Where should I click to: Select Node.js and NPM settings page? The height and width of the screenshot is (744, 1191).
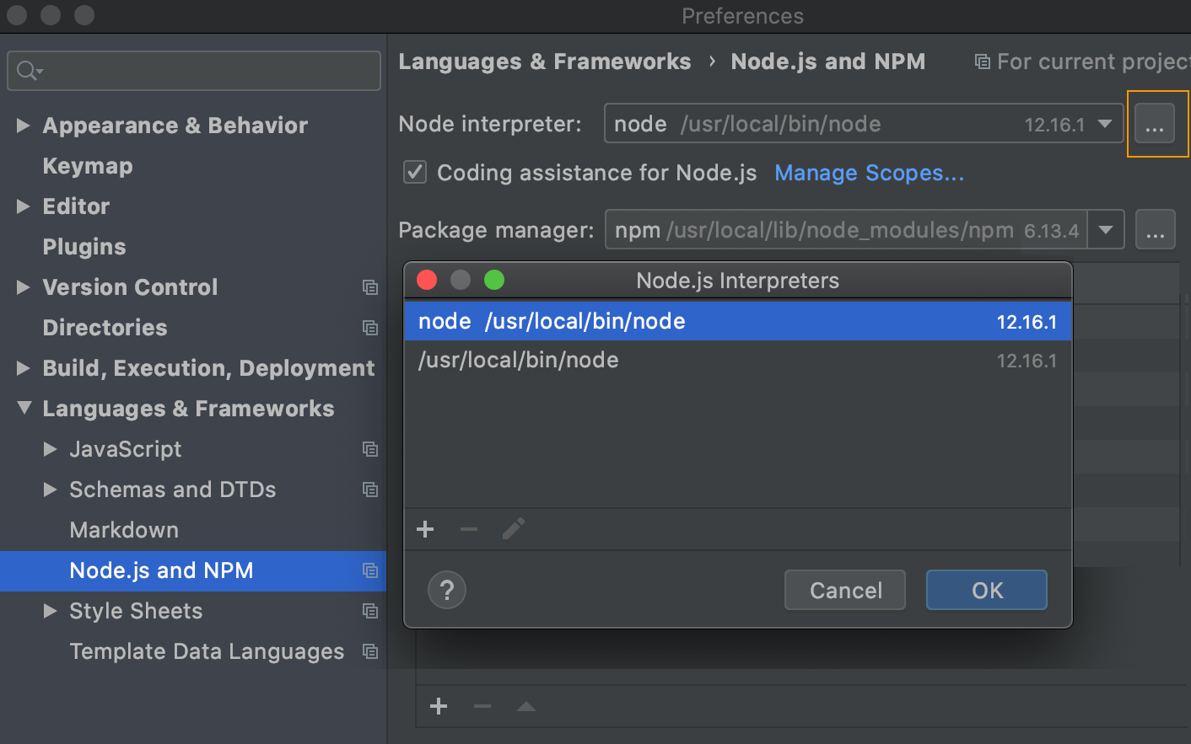[193, 570]
